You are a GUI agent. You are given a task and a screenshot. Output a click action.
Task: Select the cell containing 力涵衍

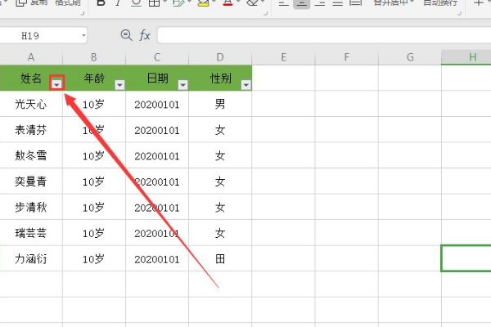(31, 259)
